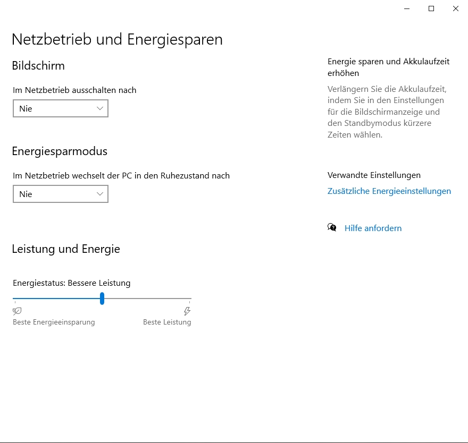Click the Beste Energieeinsparung label
468x443 pixels.
pos(54,322)
